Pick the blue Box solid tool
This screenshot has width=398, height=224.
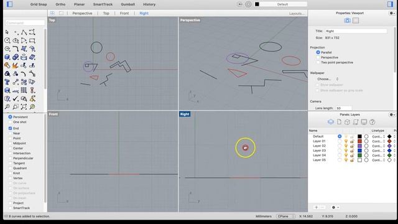click(7, 57)
